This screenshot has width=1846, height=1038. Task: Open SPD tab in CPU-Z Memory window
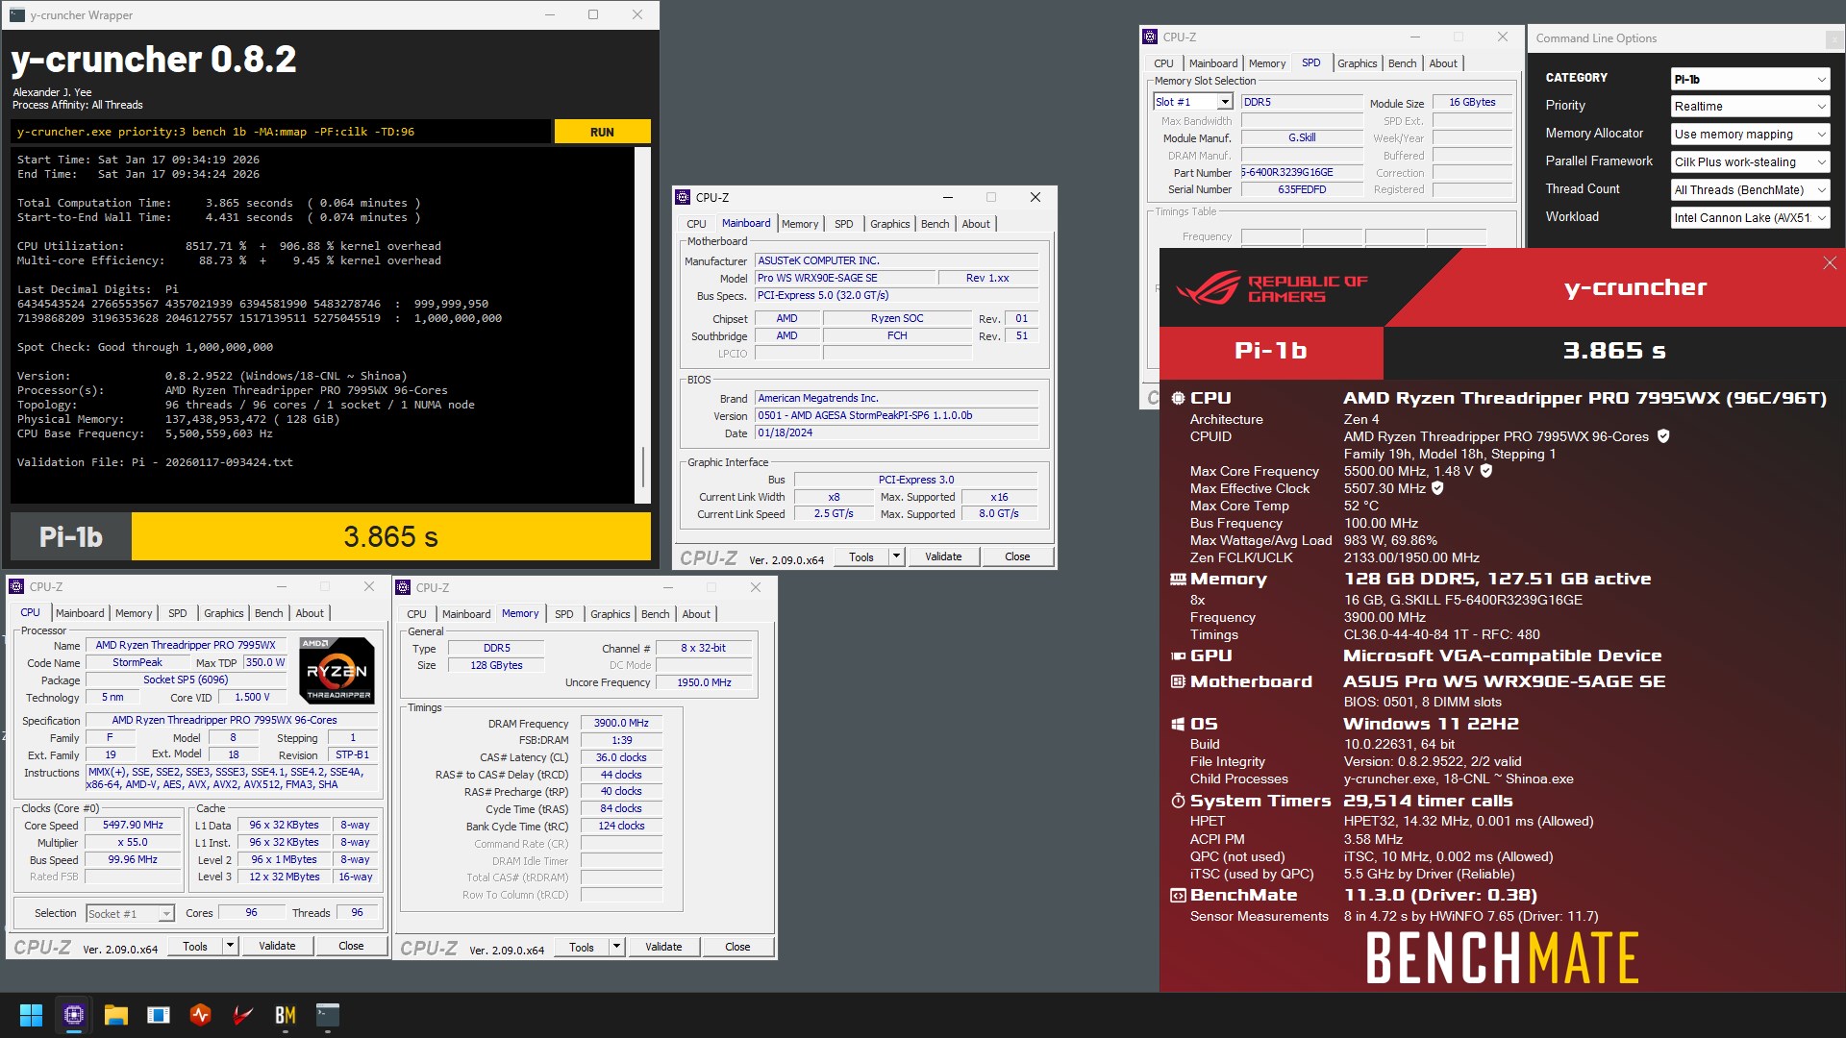click(x=564, y=614)
